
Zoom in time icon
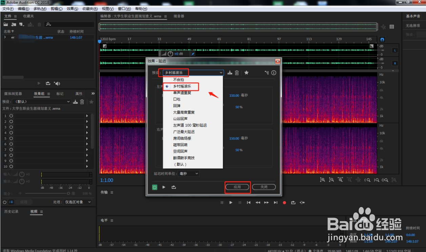click(x=340, y=180)
